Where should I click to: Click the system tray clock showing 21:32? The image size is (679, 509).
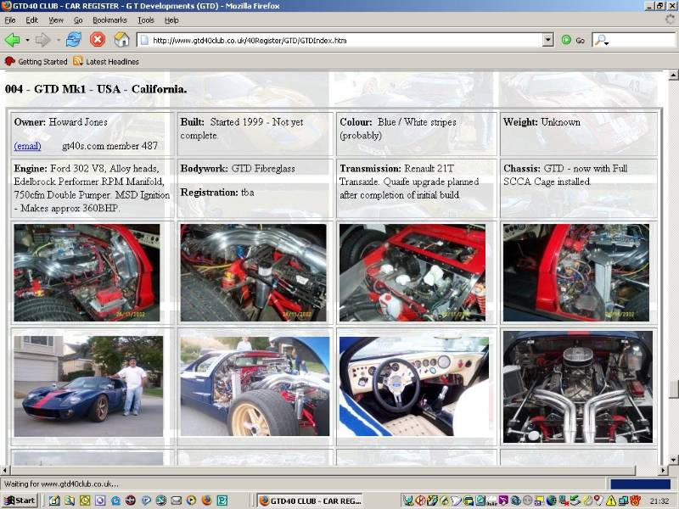[659, 501]
